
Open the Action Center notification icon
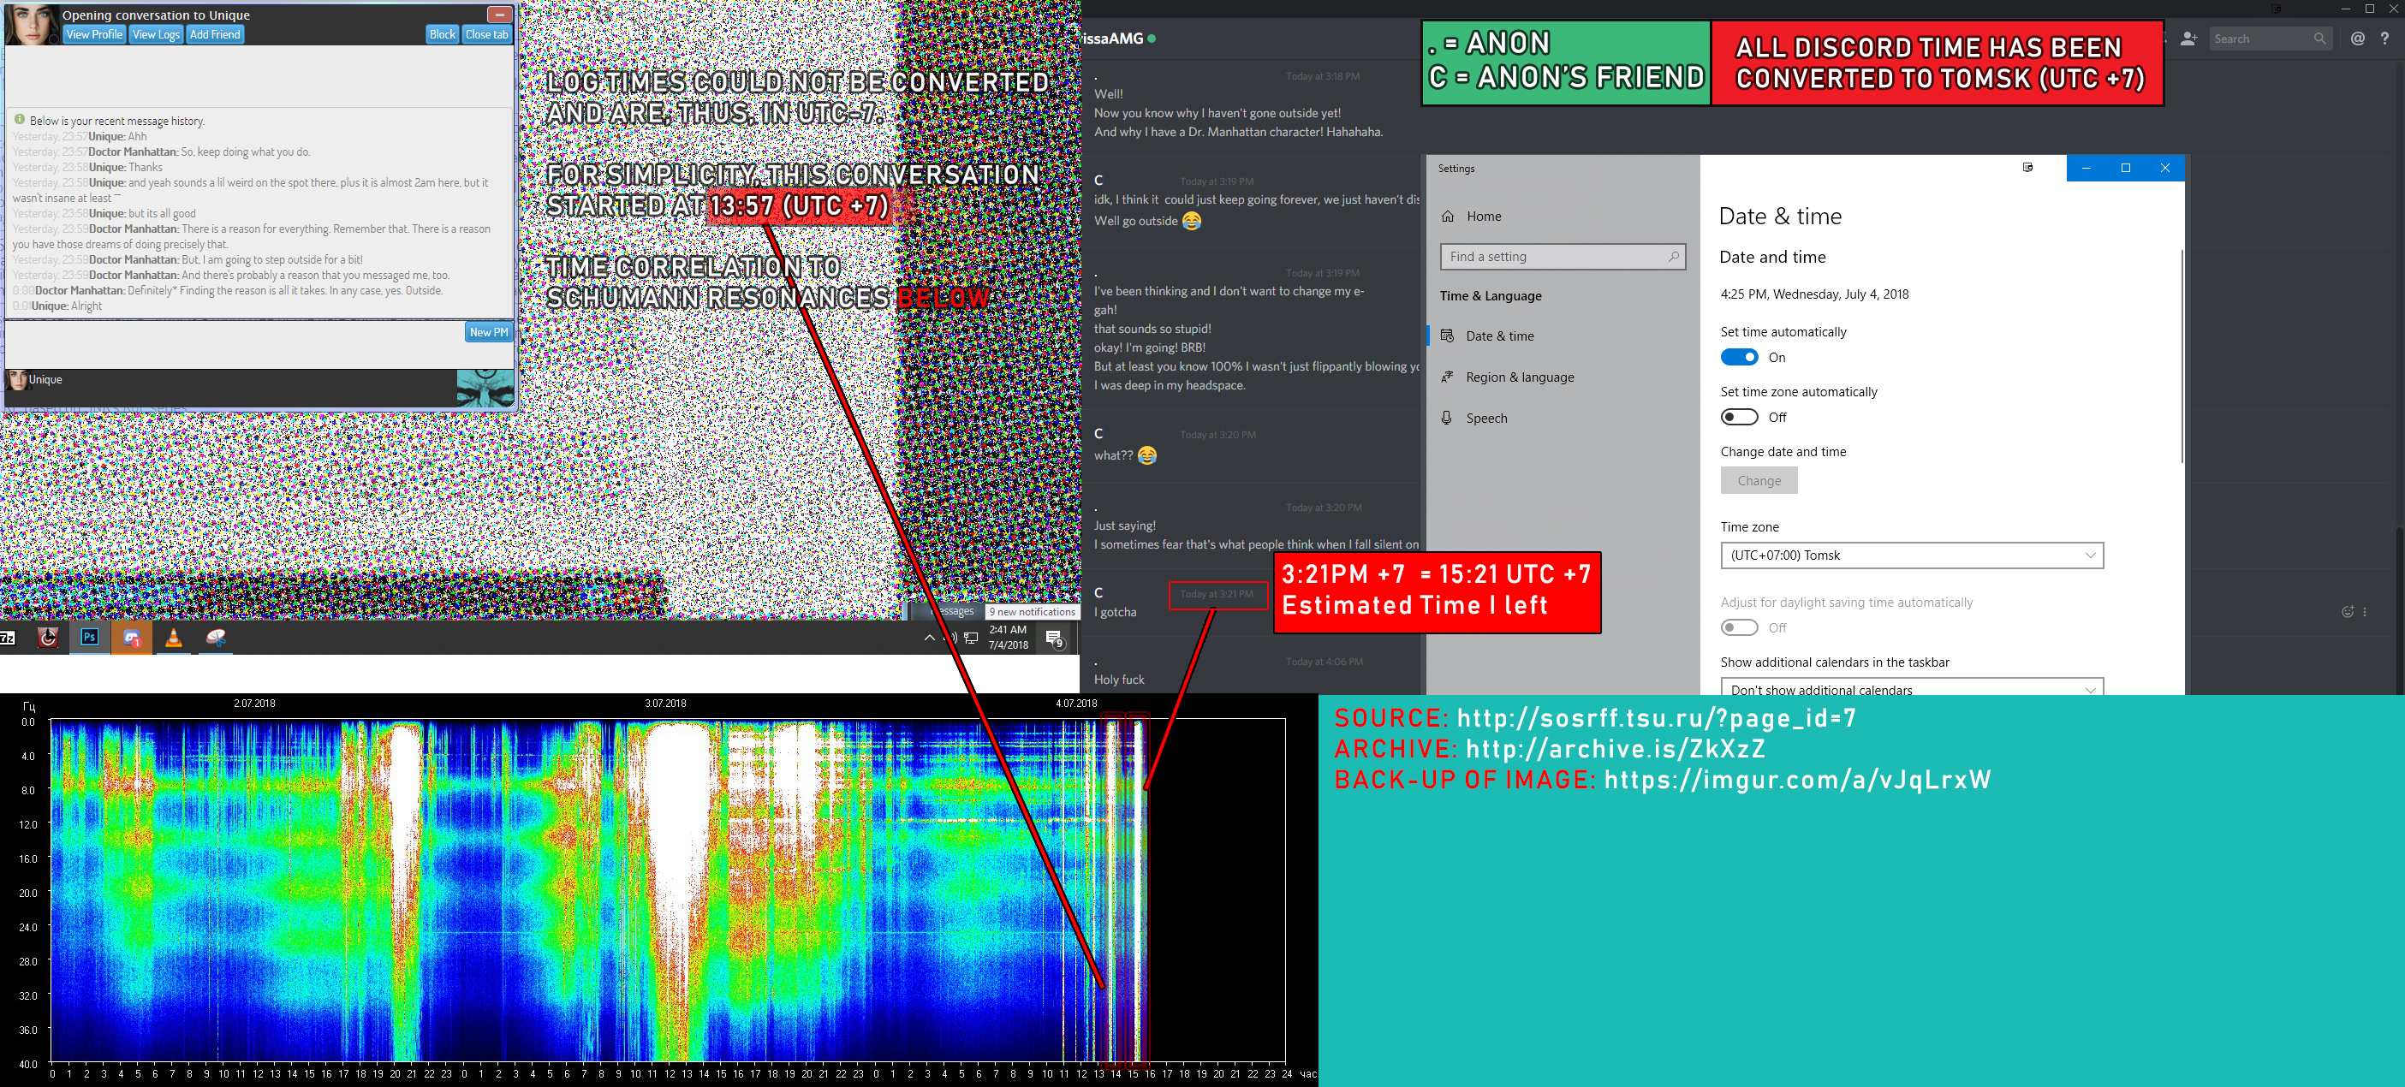click(1055, 639)
